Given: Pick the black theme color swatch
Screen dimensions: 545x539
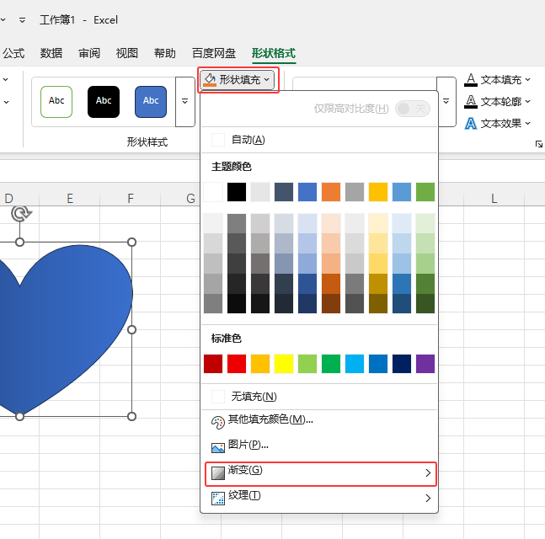Looking at the screenshot, I should coord(237,192).
